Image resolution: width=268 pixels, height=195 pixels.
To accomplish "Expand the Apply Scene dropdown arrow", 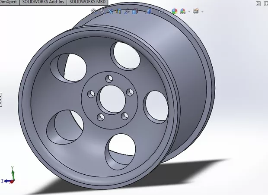I will (189, 12).
